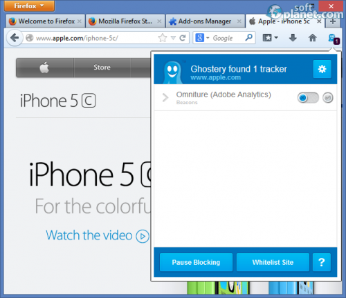Click the iPhone 5c heading logo
The image size is (346, 298).
pos(58,101)
